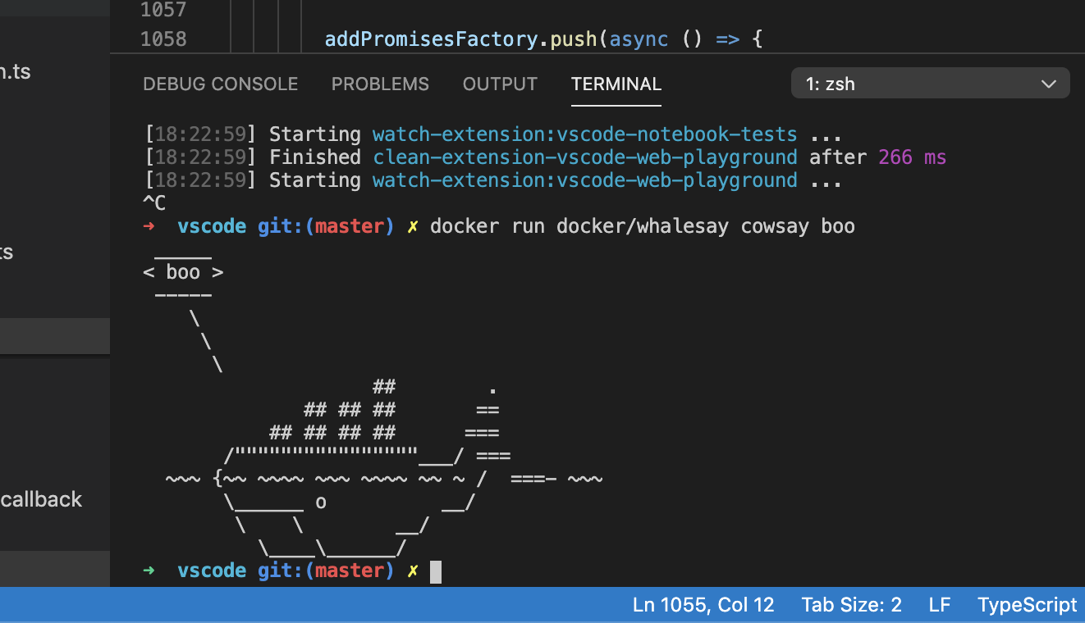Click "Tab Size: 2" to change indentation
Screen dimensions: 1085x623
[x=851, y=604]
